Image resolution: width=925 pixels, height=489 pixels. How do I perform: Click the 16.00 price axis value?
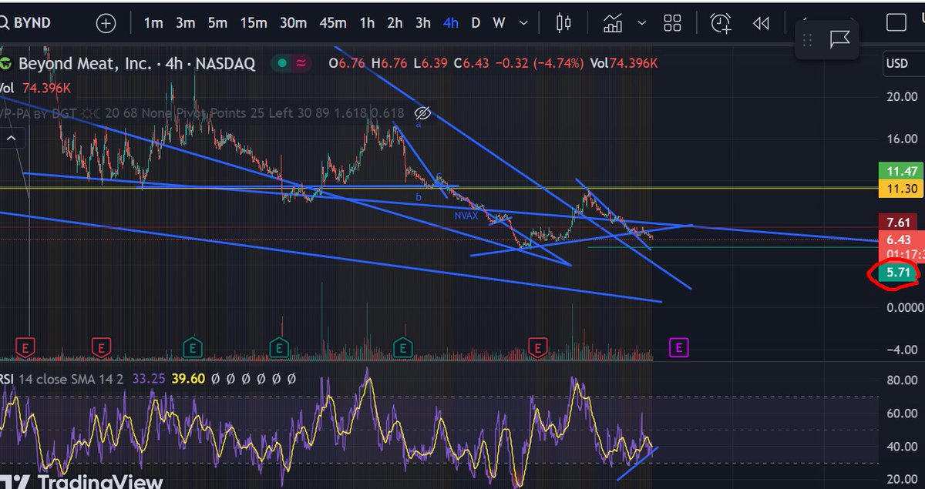point(901,139)
